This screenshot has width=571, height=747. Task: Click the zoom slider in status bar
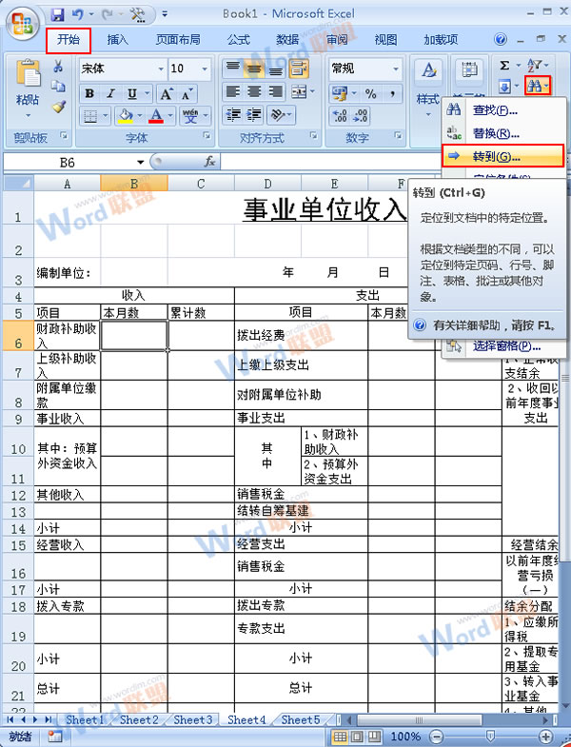click(490, 737)
